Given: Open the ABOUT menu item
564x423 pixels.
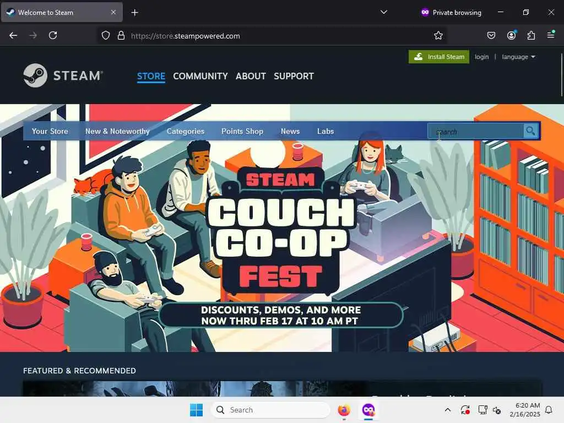Looking at the screenshot, I should point(251,76).
